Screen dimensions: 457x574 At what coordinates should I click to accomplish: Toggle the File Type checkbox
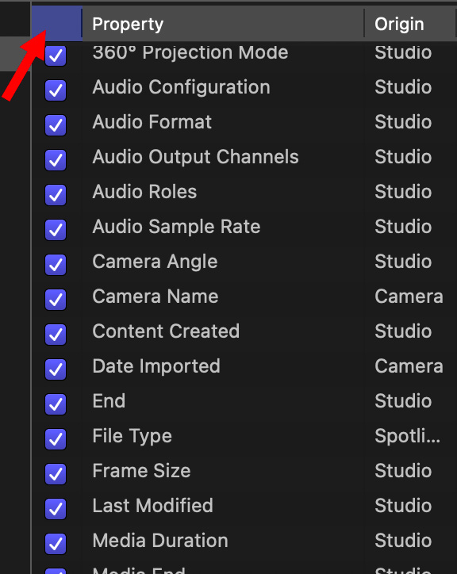56,439
